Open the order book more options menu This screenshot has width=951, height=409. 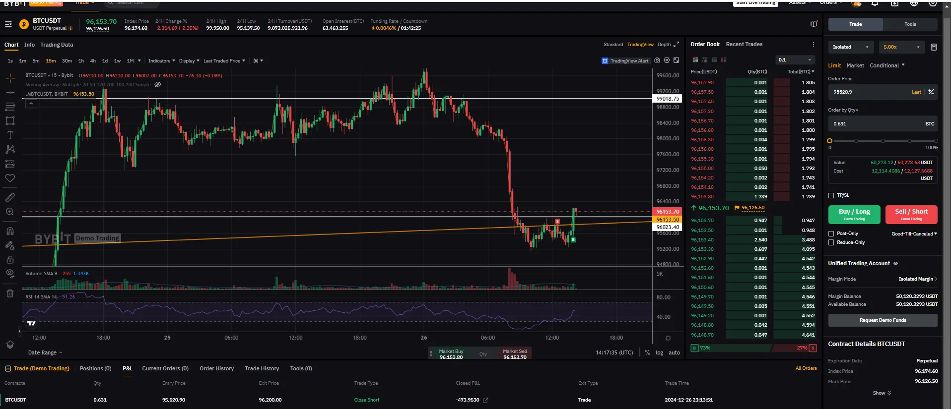tap(813, 45)
